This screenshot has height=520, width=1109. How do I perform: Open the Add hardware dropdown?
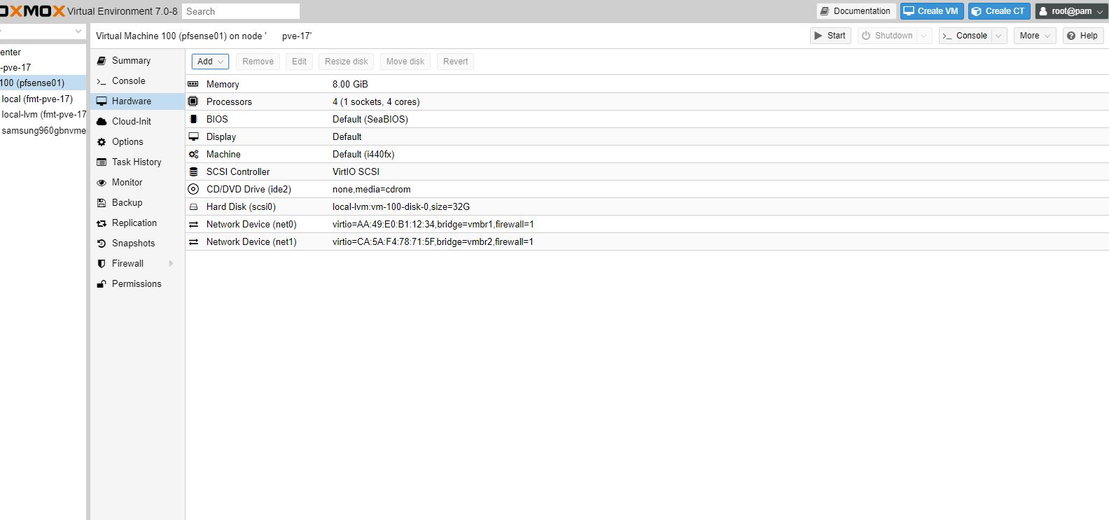point(210,62)
